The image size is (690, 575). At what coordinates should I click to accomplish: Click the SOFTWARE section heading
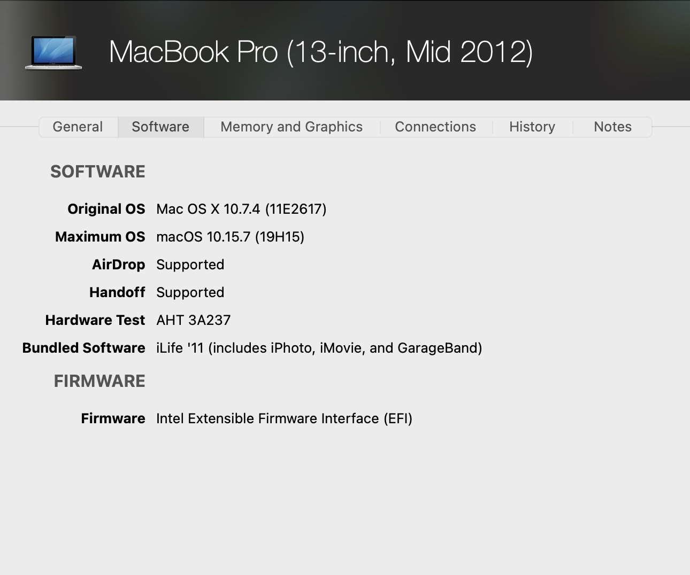[x=98, y=172]
